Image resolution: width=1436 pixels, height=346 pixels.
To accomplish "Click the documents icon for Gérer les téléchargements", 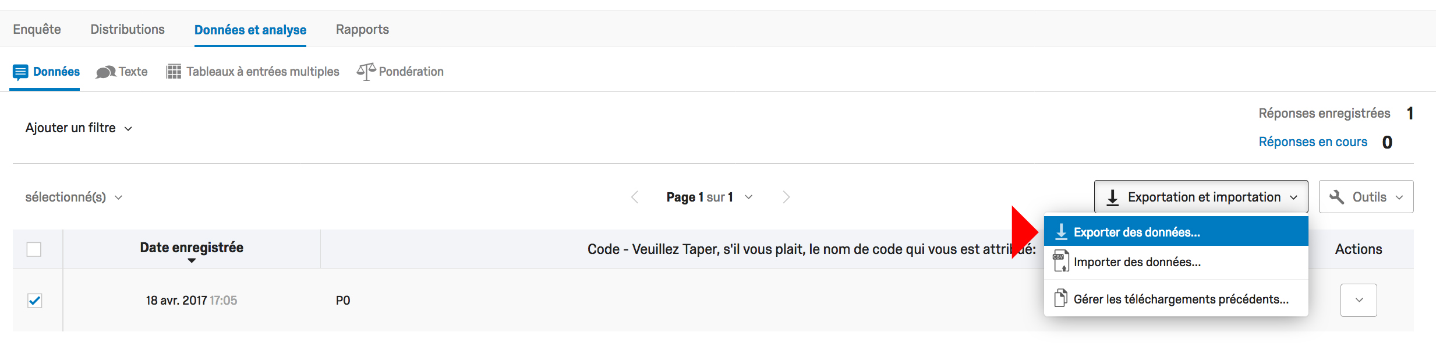I will point(1060,298).
